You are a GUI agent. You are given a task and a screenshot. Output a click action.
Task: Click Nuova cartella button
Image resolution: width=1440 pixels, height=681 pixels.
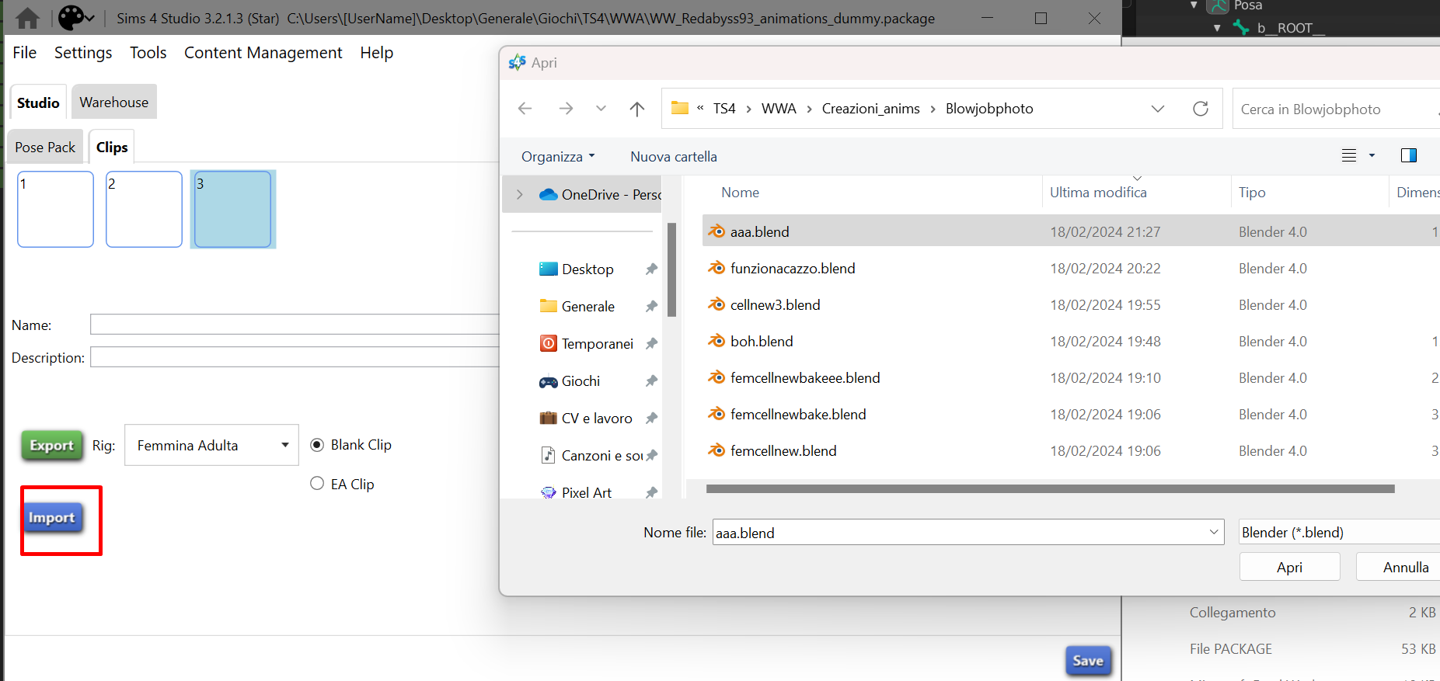674,156
